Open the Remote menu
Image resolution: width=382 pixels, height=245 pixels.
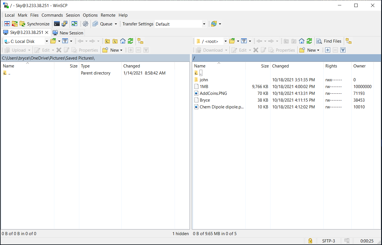108,15
